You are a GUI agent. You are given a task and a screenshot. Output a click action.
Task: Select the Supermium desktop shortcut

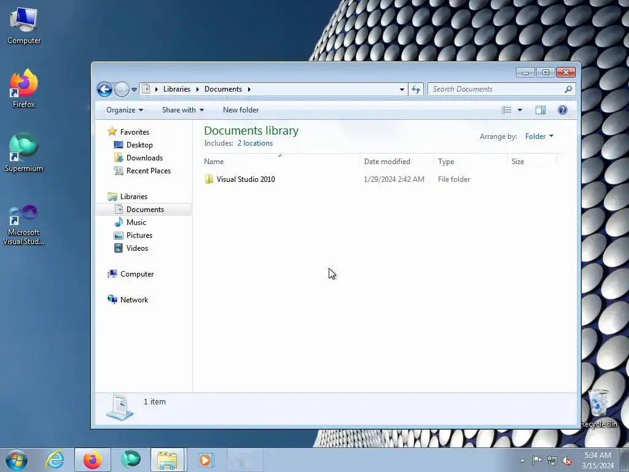coord(24,152)
